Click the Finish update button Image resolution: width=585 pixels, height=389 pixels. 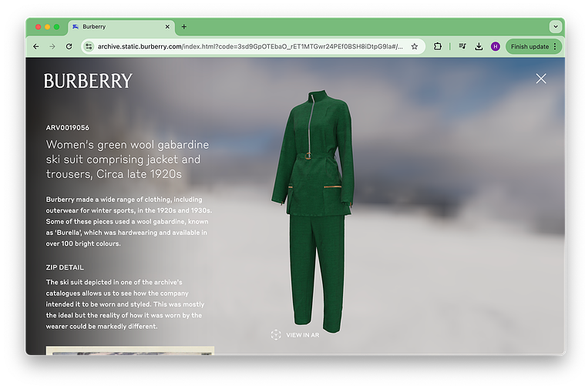[x=530, y=47]
